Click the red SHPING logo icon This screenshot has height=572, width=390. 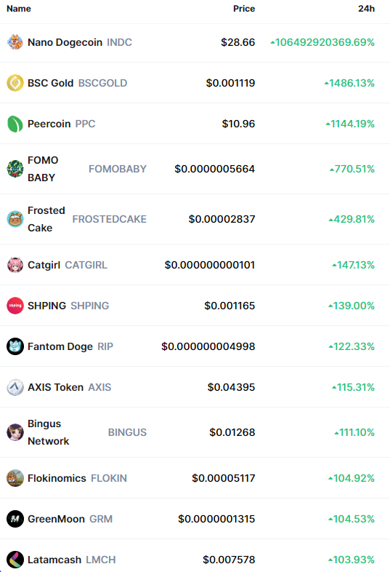[15, 306]
